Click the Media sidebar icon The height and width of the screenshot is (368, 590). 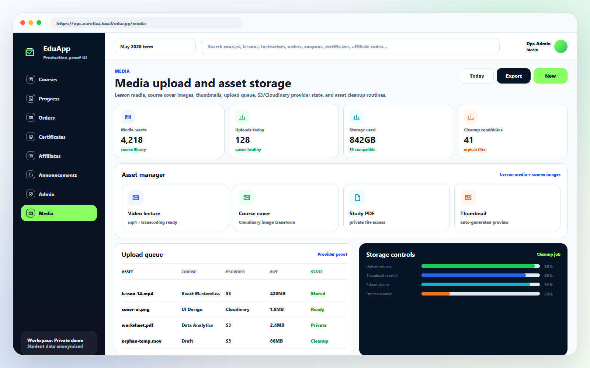tap(31, 213)
